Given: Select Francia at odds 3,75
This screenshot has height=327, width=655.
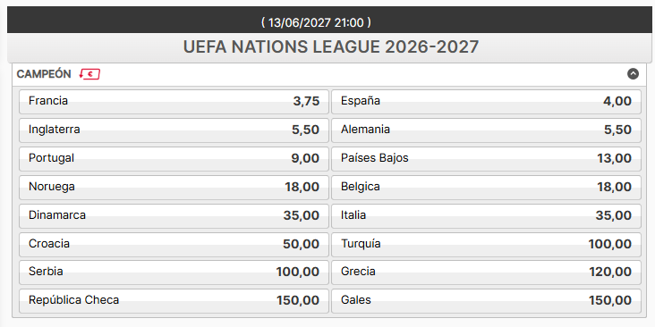Looking at the screenshot, I should (x=174, y=101).
